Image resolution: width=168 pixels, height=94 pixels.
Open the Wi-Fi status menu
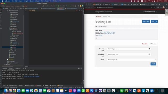coord(149,1)
